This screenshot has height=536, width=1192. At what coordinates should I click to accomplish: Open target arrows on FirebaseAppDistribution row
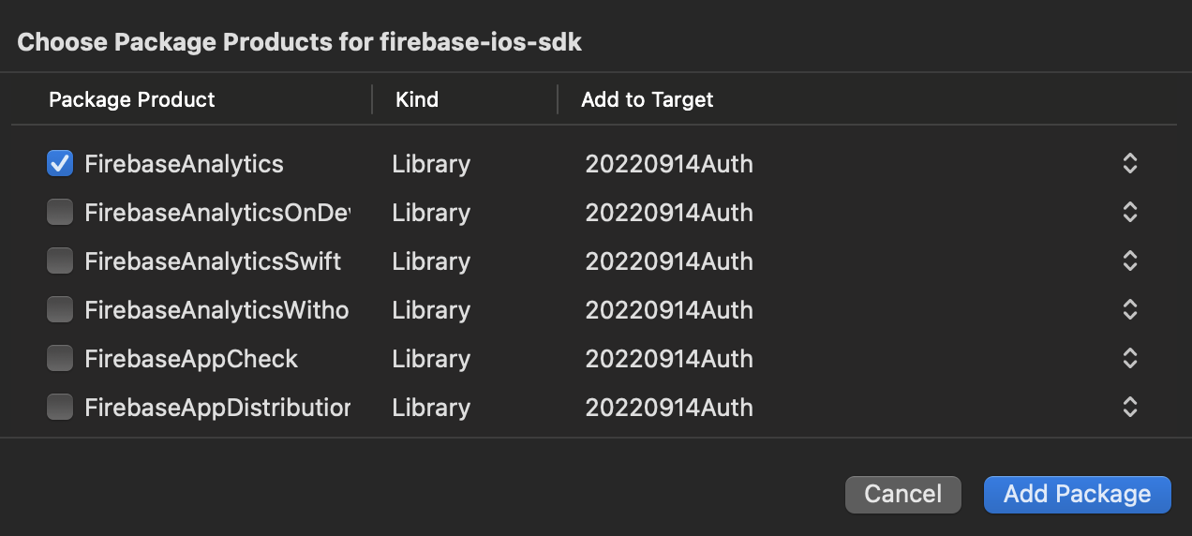pyautogui.click(x=1130, y=408)
